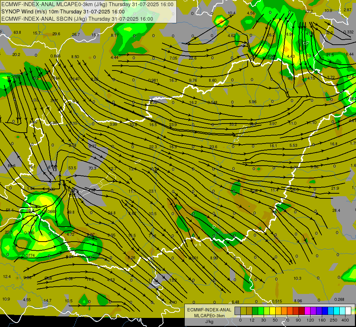Click the map value 6.48

click(x=235, y=302)
